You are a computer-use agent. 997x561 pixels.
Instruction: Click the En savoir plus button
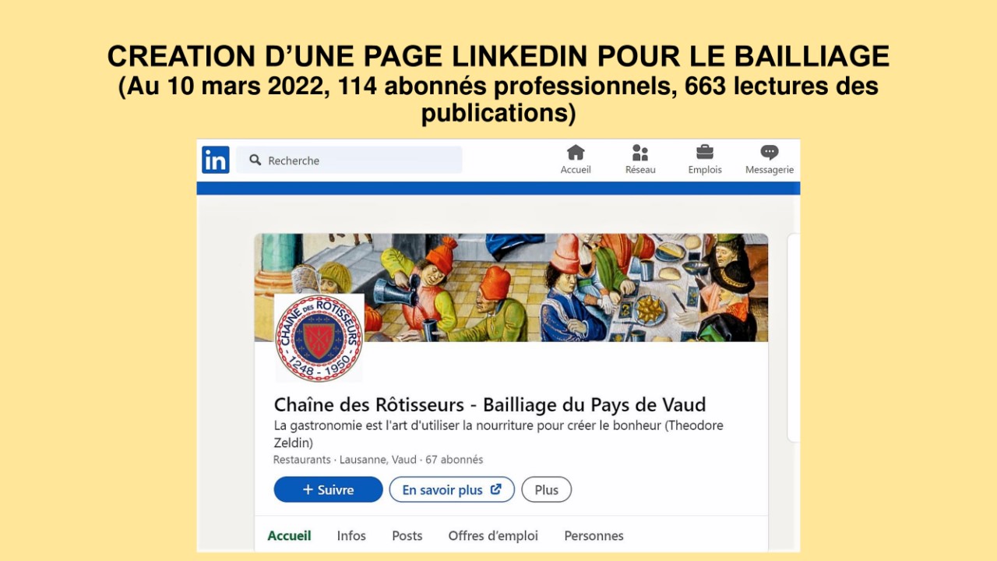[x=452, y=490]
